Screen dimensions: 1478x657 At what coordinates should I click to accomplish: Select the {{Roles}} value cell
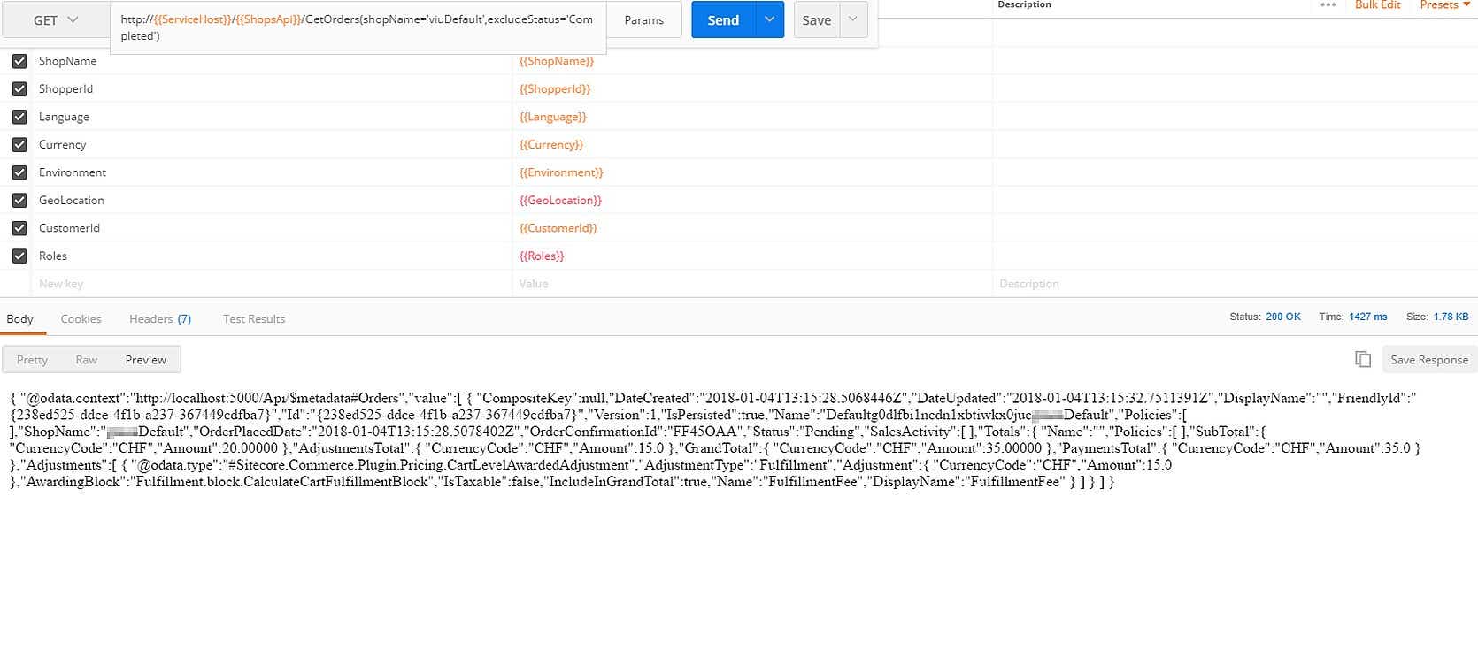(752, 256)
